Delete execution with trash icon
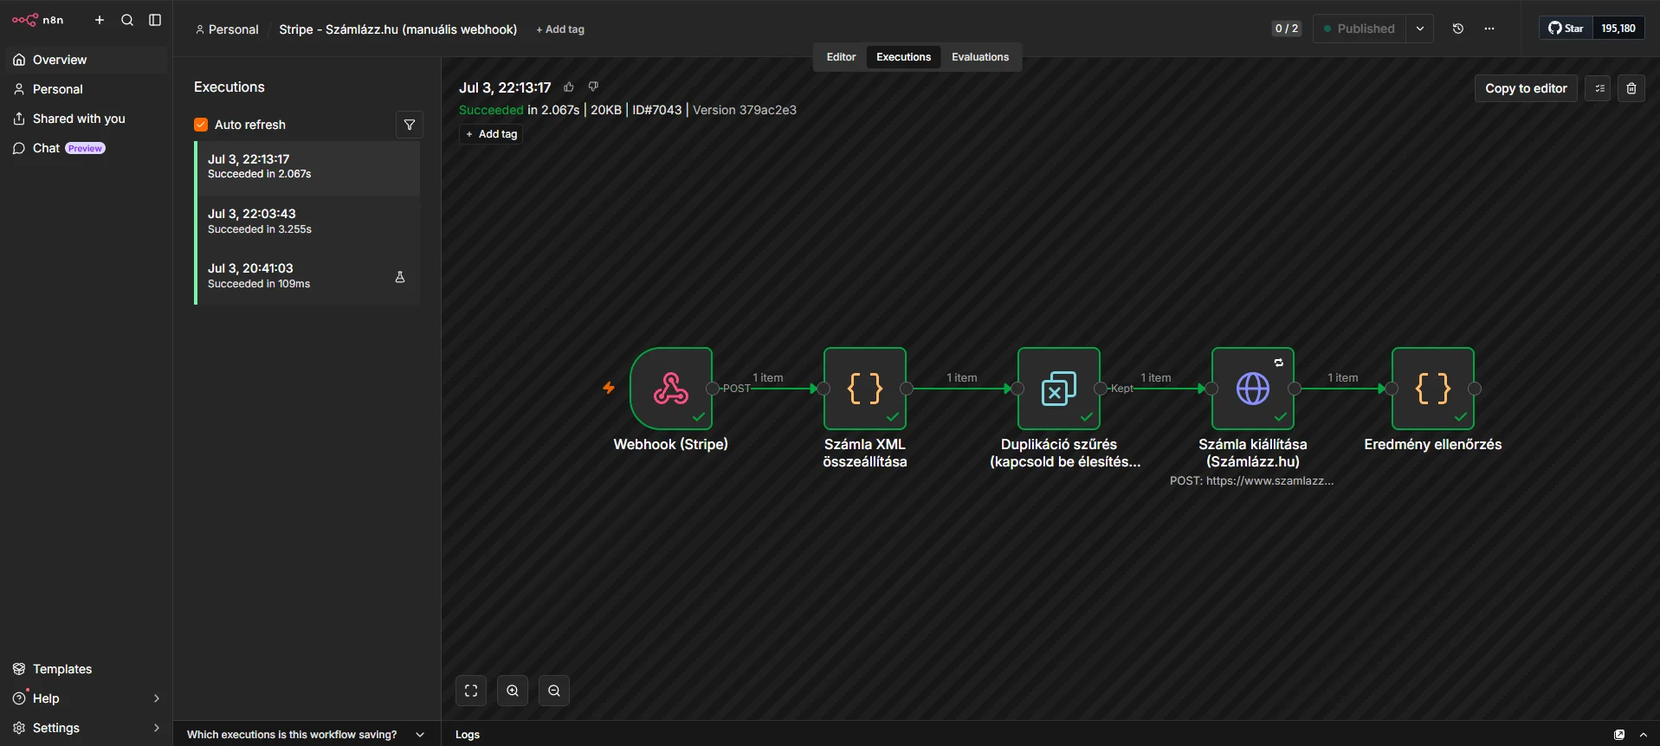Image resolution: width=1660 pixels, height=746 pixels. pos(1631,88)
